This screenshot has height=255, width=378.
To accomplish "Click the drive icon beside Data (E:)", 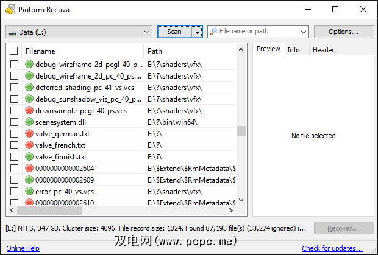I will pos(12,33).
